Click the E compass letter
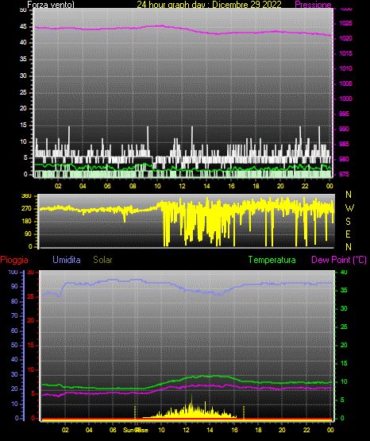 coord(348,234)
